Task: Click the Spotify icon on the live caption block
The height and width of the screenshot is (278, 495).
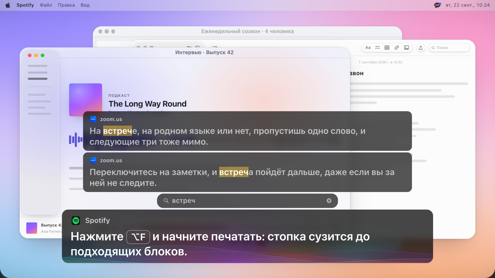Action: point(76,221)
